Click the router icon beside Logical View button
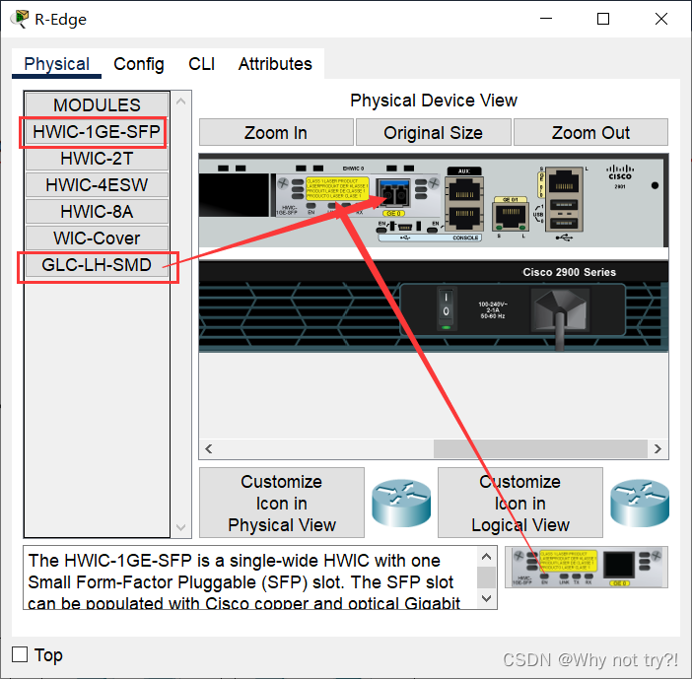Screen dimensions: 692x679 coord(640,503)
